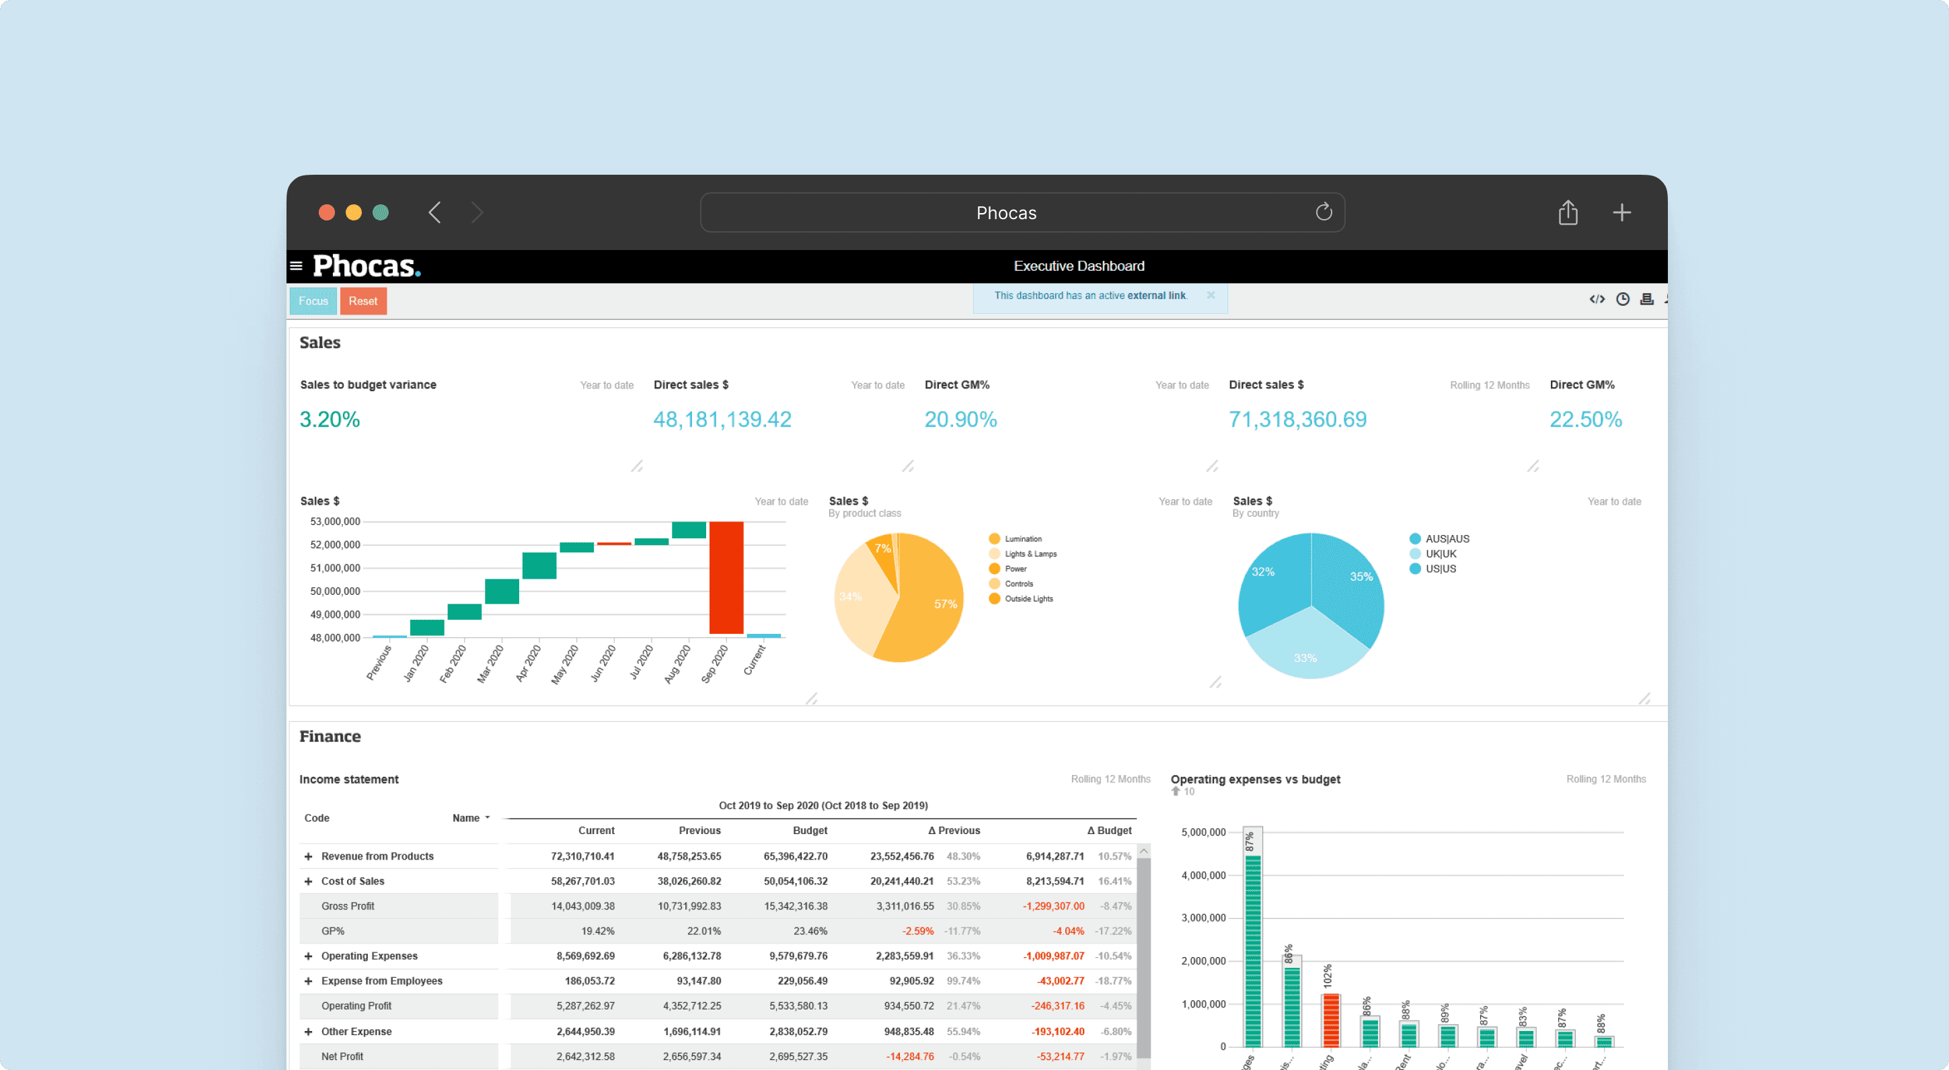Toggle Lights & Lamps legend entry
Screen dimensions: 1949x1070
pyautogui.click(x=1022, y=554)
